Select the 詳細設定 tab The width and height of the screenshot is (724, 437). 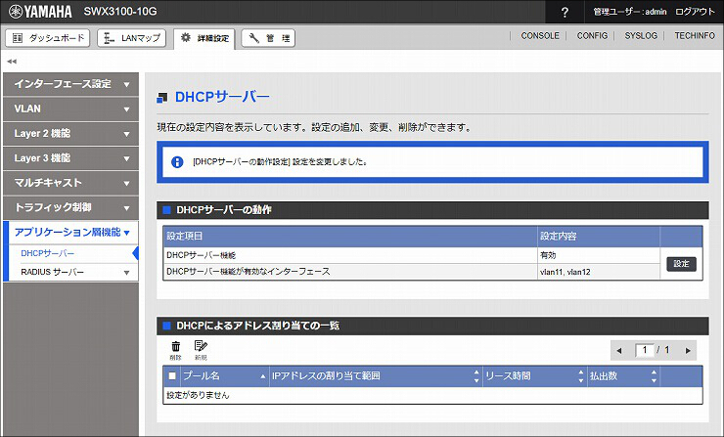(x=204, y=38)
